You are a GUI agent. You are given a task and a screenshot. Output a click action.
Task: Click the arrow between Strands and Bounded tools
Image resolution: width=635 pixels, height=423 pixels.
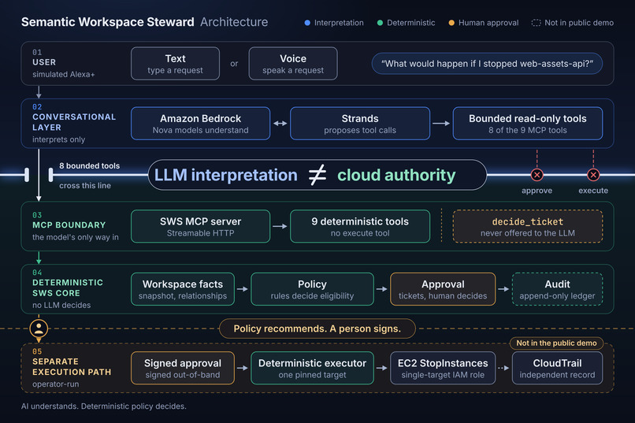pos(441,124)
